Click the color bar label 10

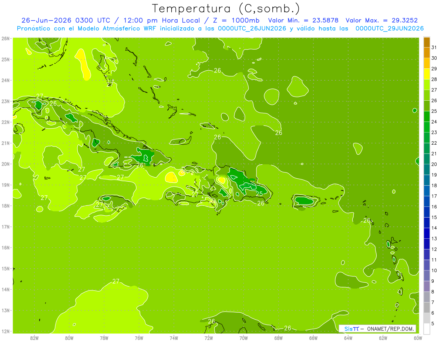pyautogui.click(x=434, y=270)
